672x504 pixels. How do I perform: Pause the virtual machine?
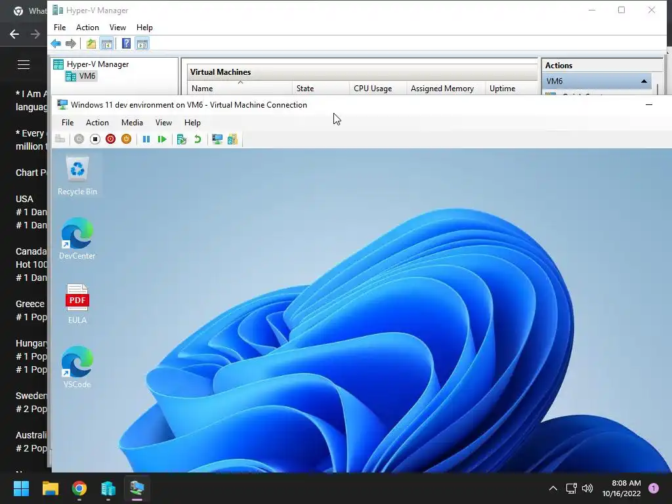click(146, 139)
